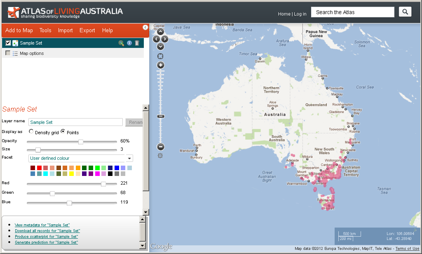The width and height of the screenshot is (422, 254).
Task: Click the Layer name text field
Action: click(x=75, y=122)
